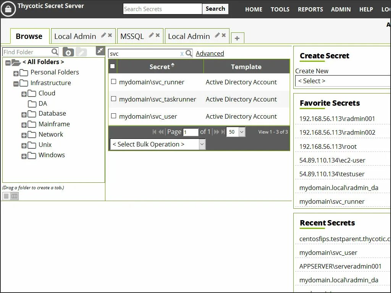This screenshot has height=293, width=391.
Task: Open recent secret APPSERVER\serveradmin001
Action: (340, 266)
